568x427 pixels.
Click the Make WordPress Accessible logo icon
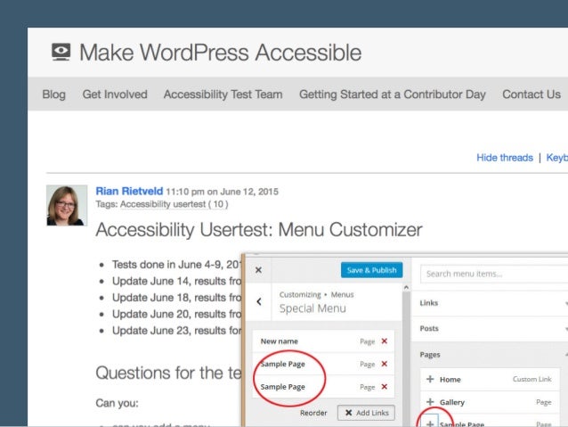pos(61,52)
